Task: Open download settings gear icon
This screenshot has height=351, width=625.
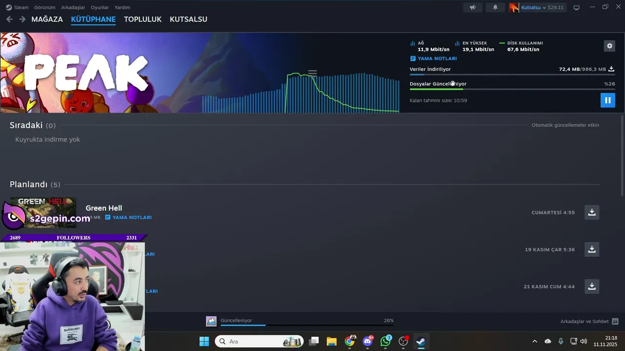Action: tap(609, 46)
